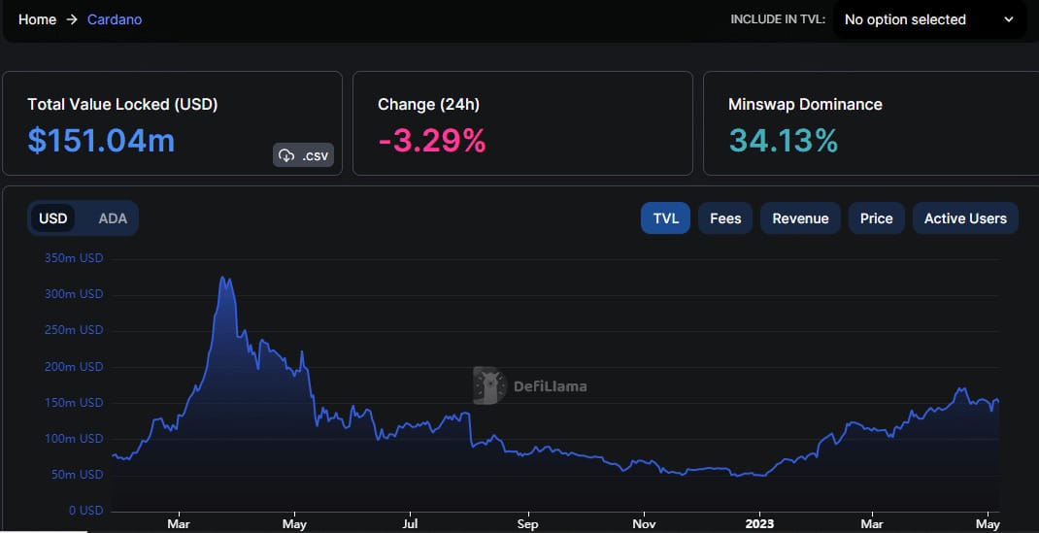This screenshot has height=533, width=1039.
Task: Switch the chart denomination to ADA
Action: pos(113,218)
